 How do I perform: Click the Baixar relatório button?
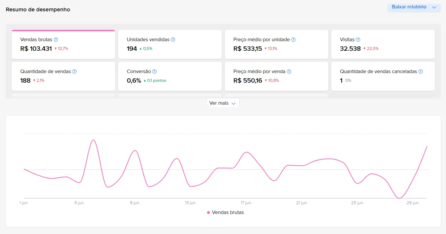coord(409,7)
